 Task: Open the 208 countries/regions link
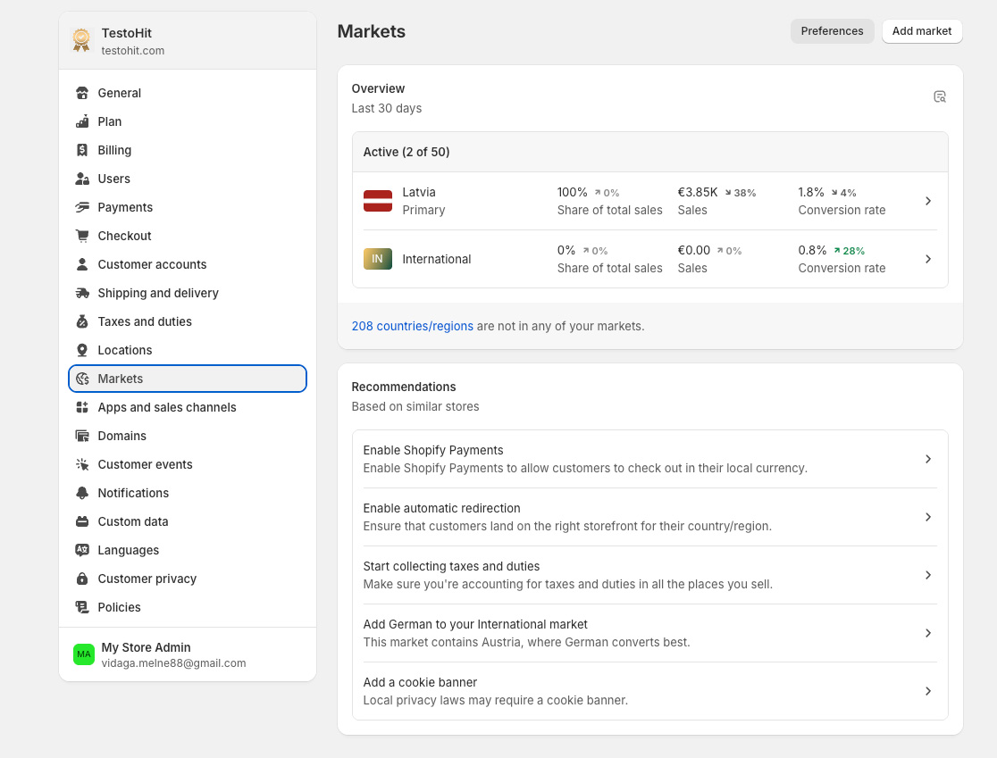(x=412, y=326)
